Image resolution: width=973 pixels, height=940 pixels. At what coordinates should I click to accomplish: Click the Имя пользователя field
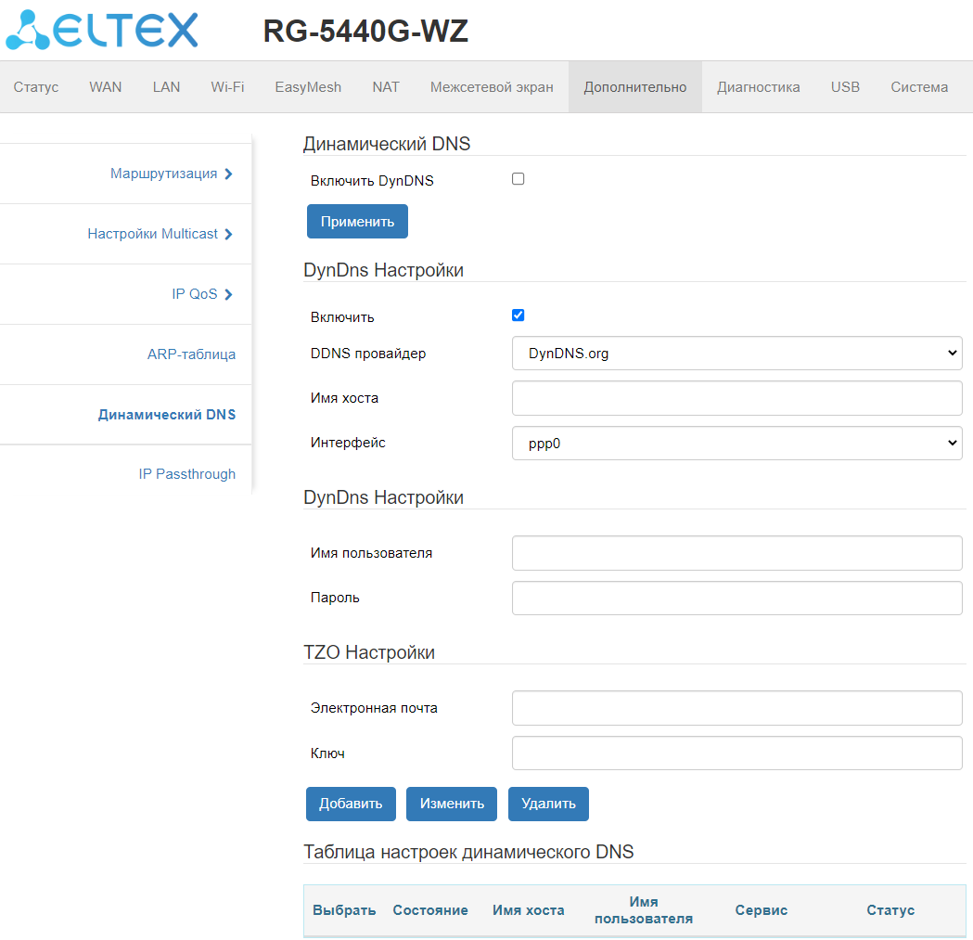(x=736, y=552)
